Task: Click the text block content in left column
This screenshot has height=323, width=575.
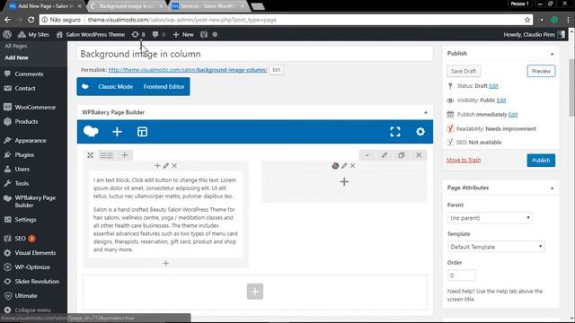Action: [165, 214]
